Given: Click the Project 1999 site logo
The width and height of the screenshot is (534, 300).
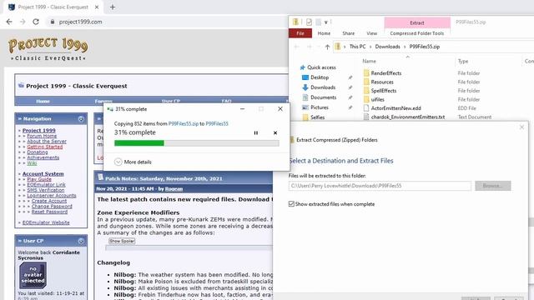Looking at the screenshot, I should coord(48,49).
